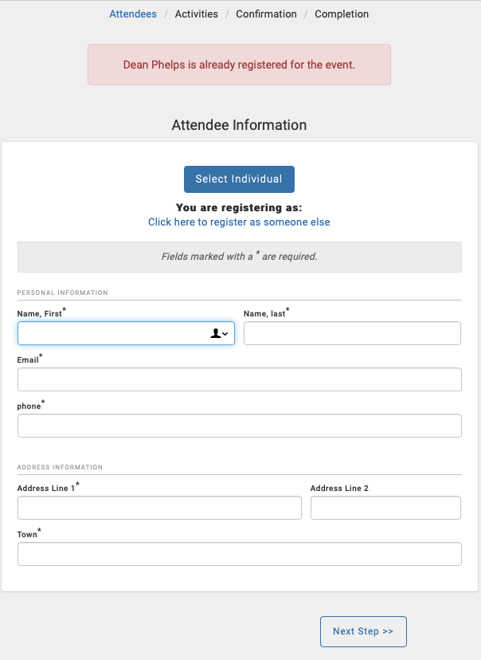Select the Name, last text box

(x=352, y=332)
